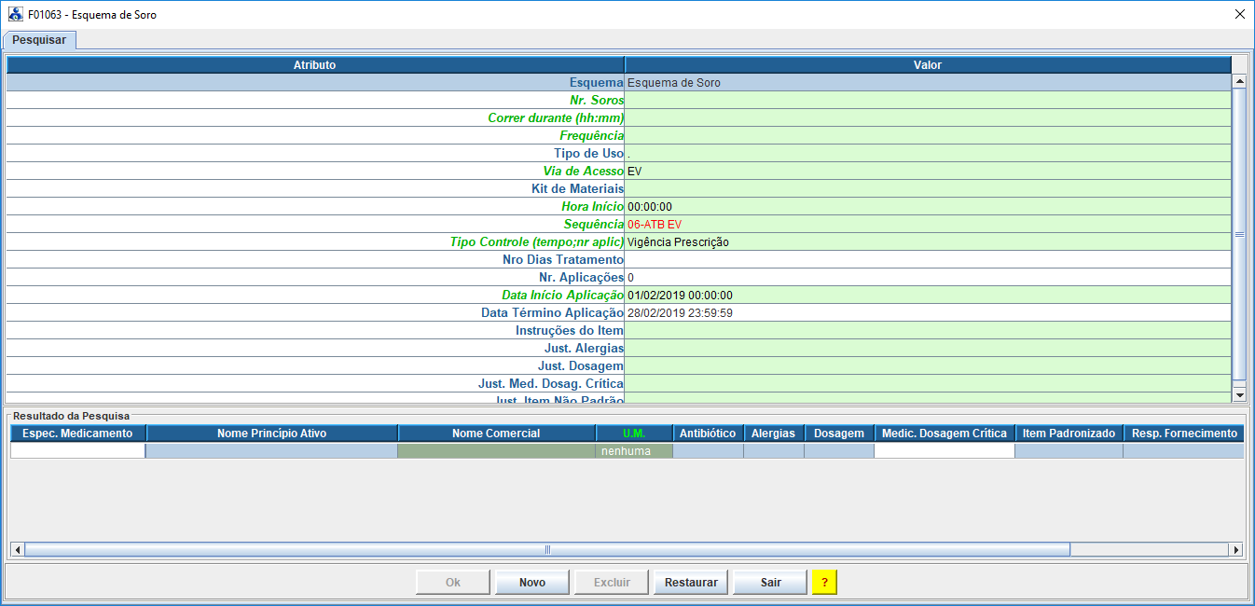
Task: Open Tipo Controle value Vigência Prescrição
Action: tap(928, 242)
